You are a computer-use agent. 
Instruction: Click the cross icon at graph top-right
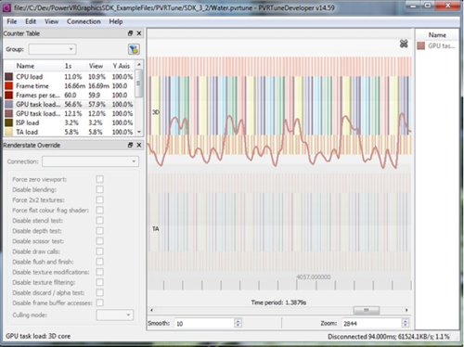tap(404, 44)
